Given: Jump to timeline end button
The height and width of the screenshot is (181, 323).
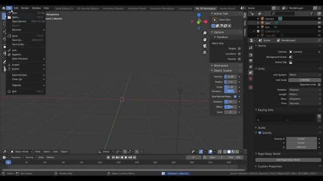Looking at the screenshot, I should pos(135,157).
